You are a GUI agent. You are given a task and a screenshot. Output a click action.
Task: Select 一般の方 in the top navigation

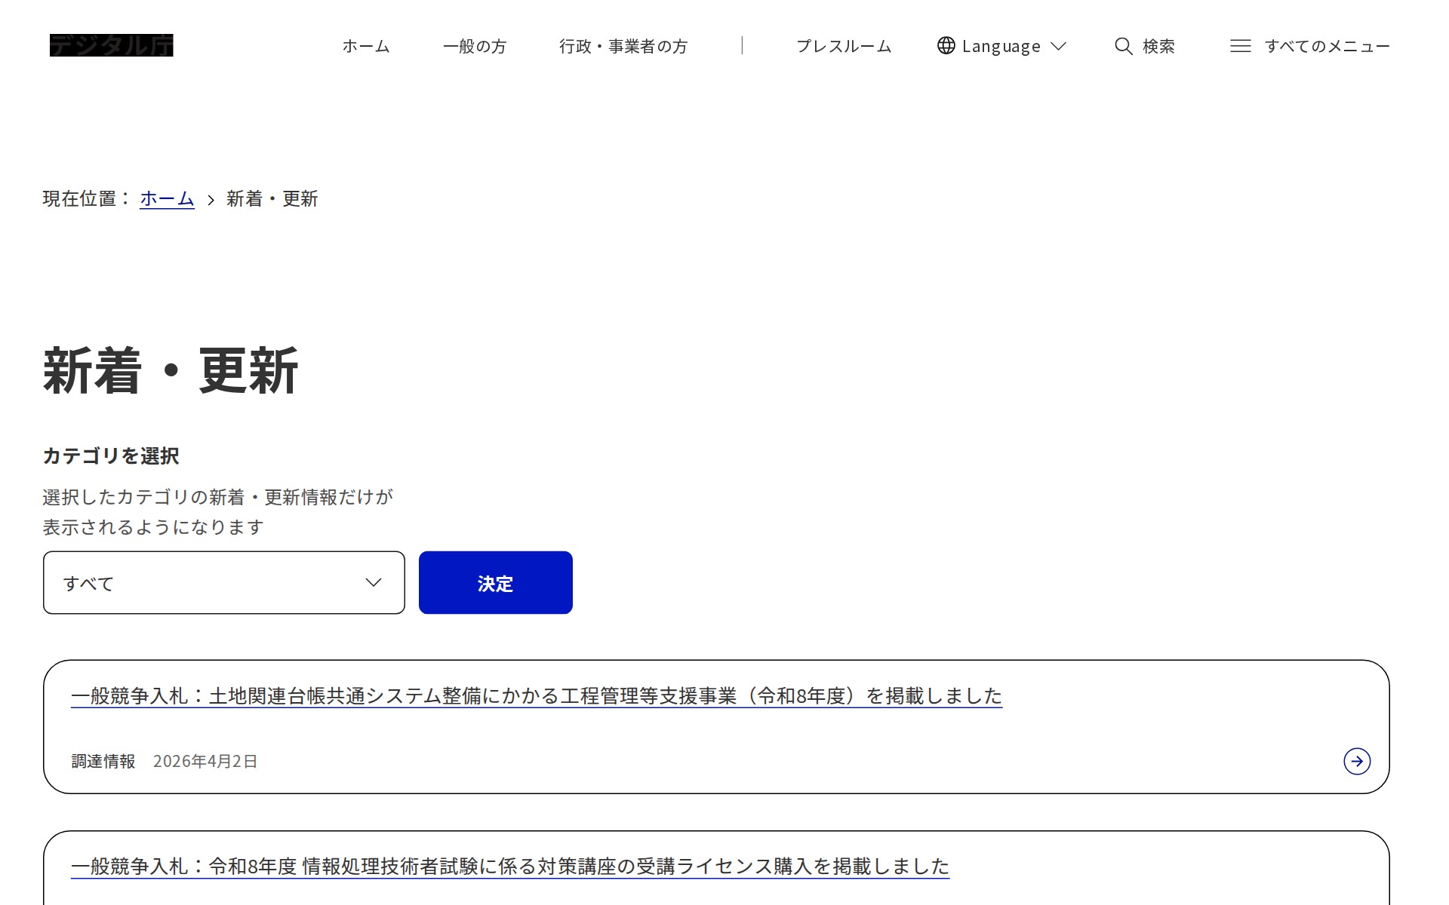tap(474, 46)
